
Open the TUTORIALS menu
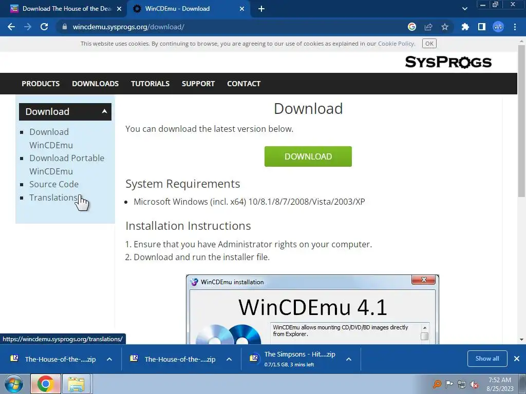(x=151, y=84)
